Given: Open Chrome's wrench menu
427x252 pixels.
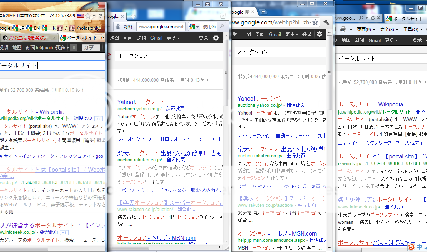Looking at the screenshot, I should [326, 22].
